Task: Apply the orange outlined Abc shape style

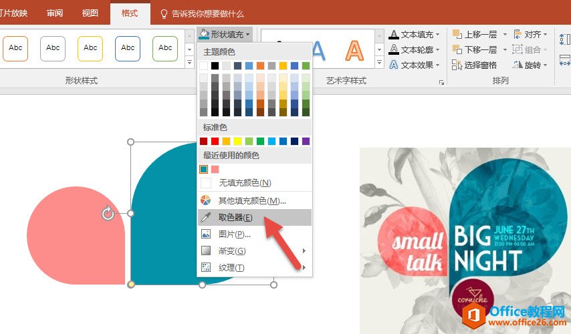Action: [x=15, y=48]
